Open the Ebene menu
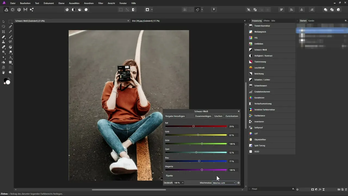 [x=61, y=3]
